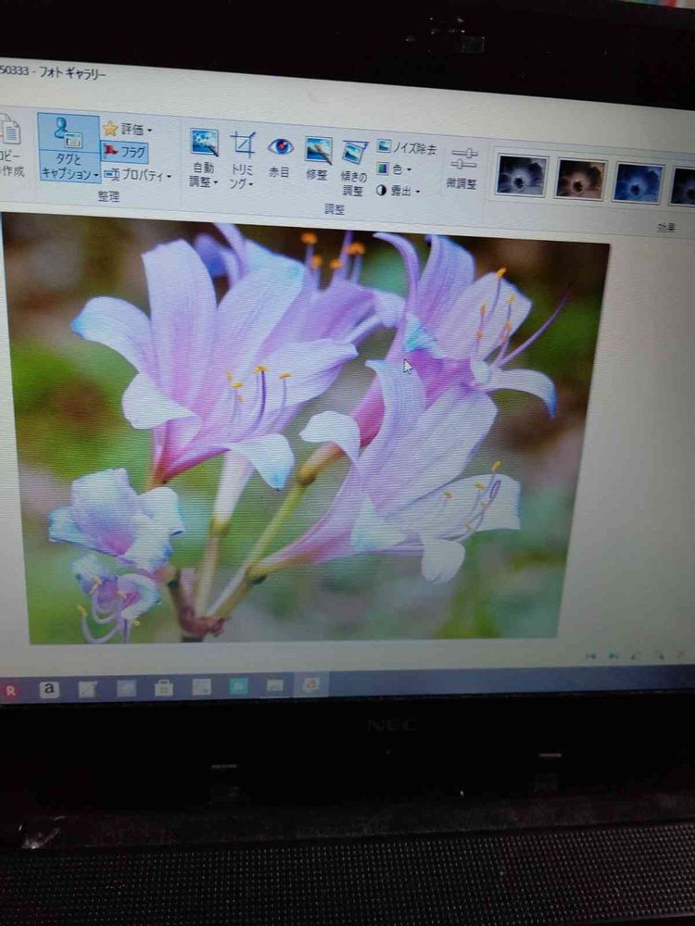695x926 pixels.
Task: Open Amazon from the taskbar
Action: click(49, 689)
